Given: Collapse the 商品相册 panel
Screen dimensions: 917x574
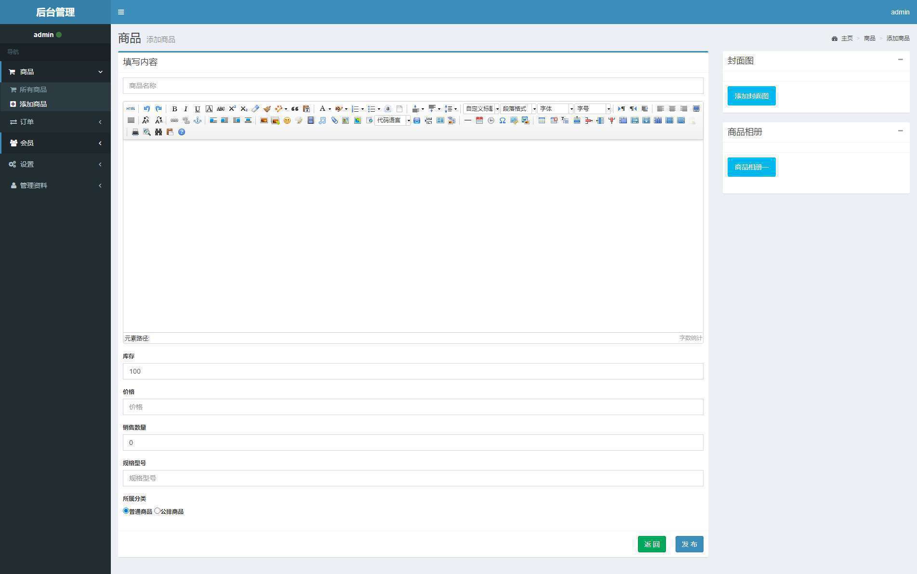Looking at the screenshot, I should coord(900,131).
